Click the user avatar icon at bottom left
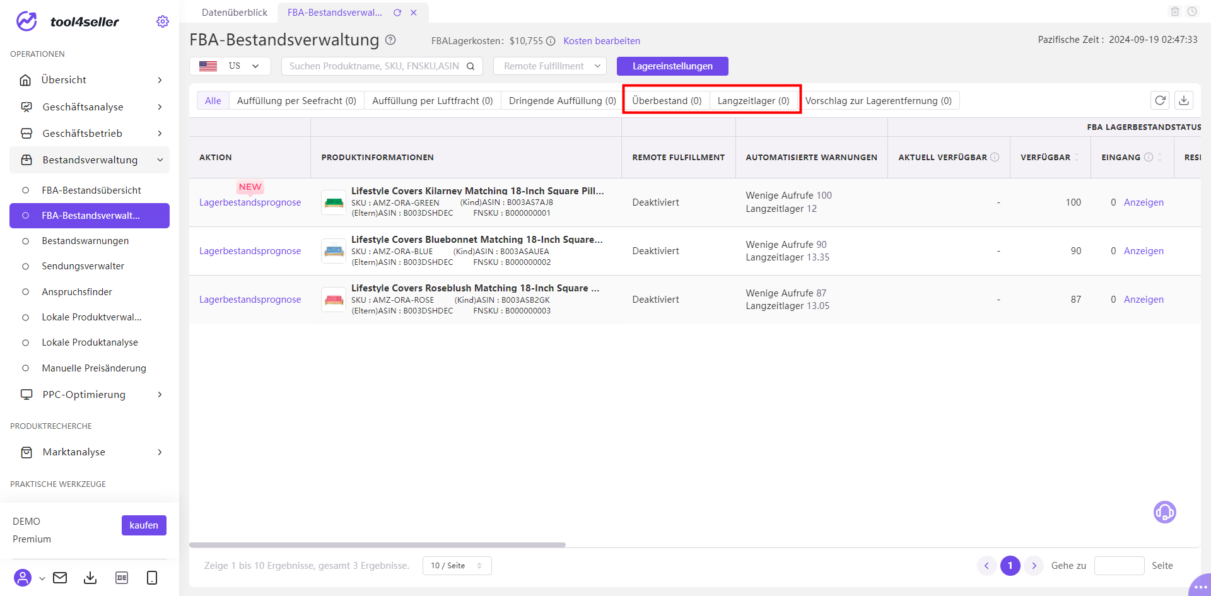1211x596 pixels. (x=23, y=578)
